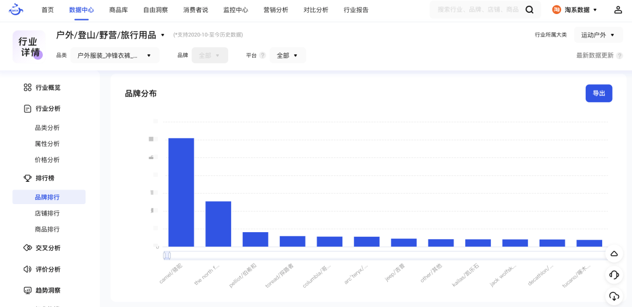Open 营销分析 in top navigation
The width and height of the screenshot is (632, 307).
coord(276,10)
